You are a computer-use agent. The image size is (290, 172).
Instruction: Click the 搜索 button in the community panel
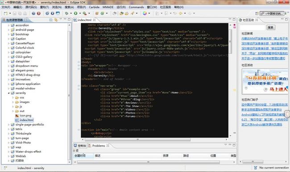click(x=271, y=28)
